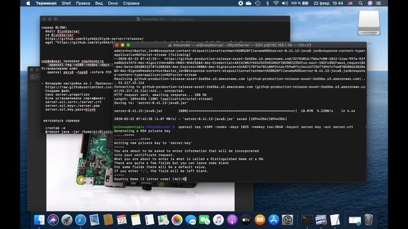Click the date and time 22 февр. 10:44
Screen dimensions: 408x229
(x=328, y=3)
